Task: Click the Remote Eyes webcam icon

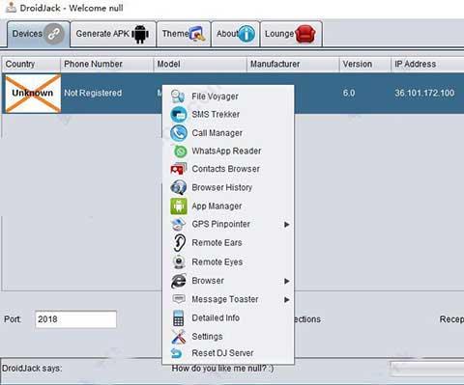Action: coord(179,261)
